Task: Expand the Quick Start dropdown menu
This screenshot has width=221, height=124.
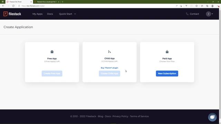Action: click(x=67, y=14)
